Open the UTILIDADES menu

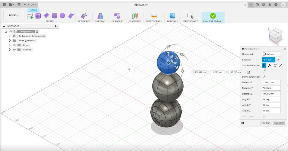coord(117,21)
